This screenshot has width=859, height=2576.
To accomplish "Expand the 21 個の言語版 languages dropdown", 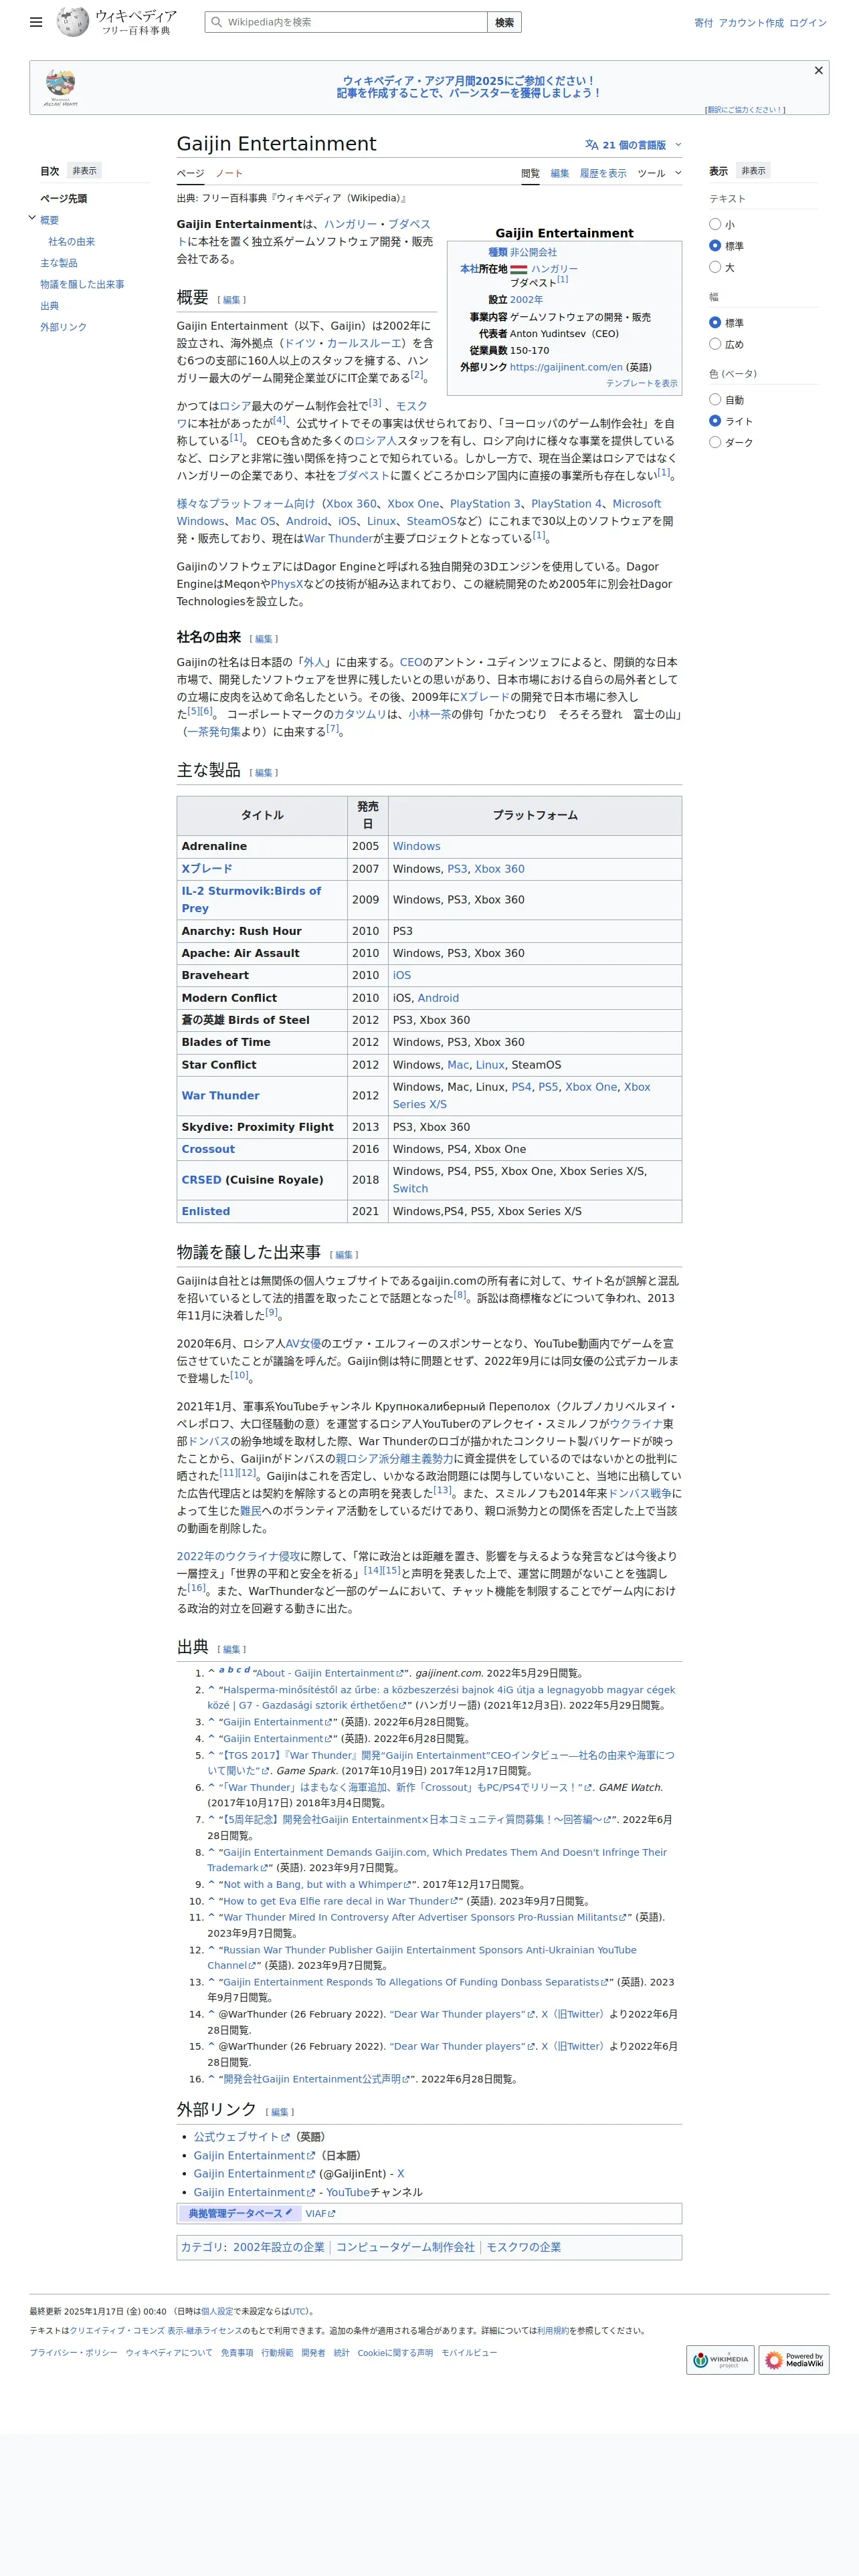I will pyautogui.click(x=633, y=145).
